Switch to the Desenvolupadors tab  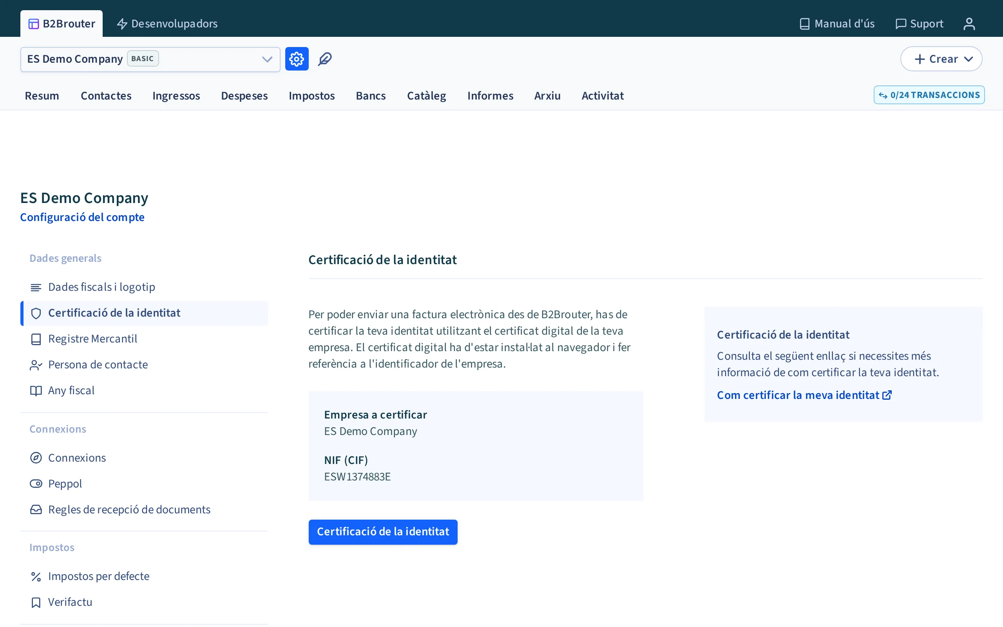tap(167, 24)
